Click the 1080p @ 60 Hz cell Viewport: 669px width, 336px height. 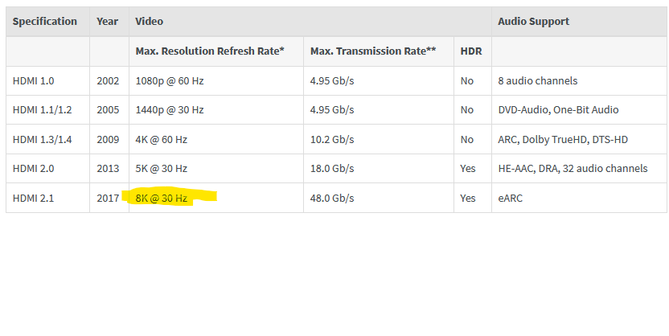[x=170, y=81]
